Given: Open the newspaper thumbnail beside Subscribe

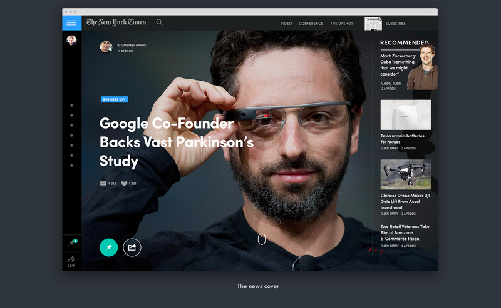Looking at the screenshot, I should coord(373,24).
